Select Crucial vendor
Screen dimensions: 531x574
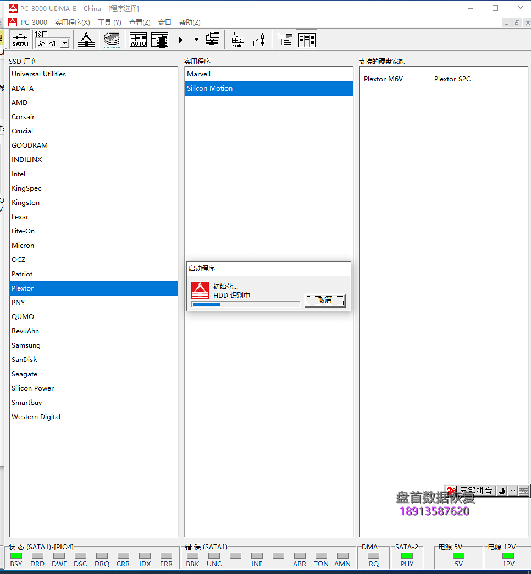[94, 131]
